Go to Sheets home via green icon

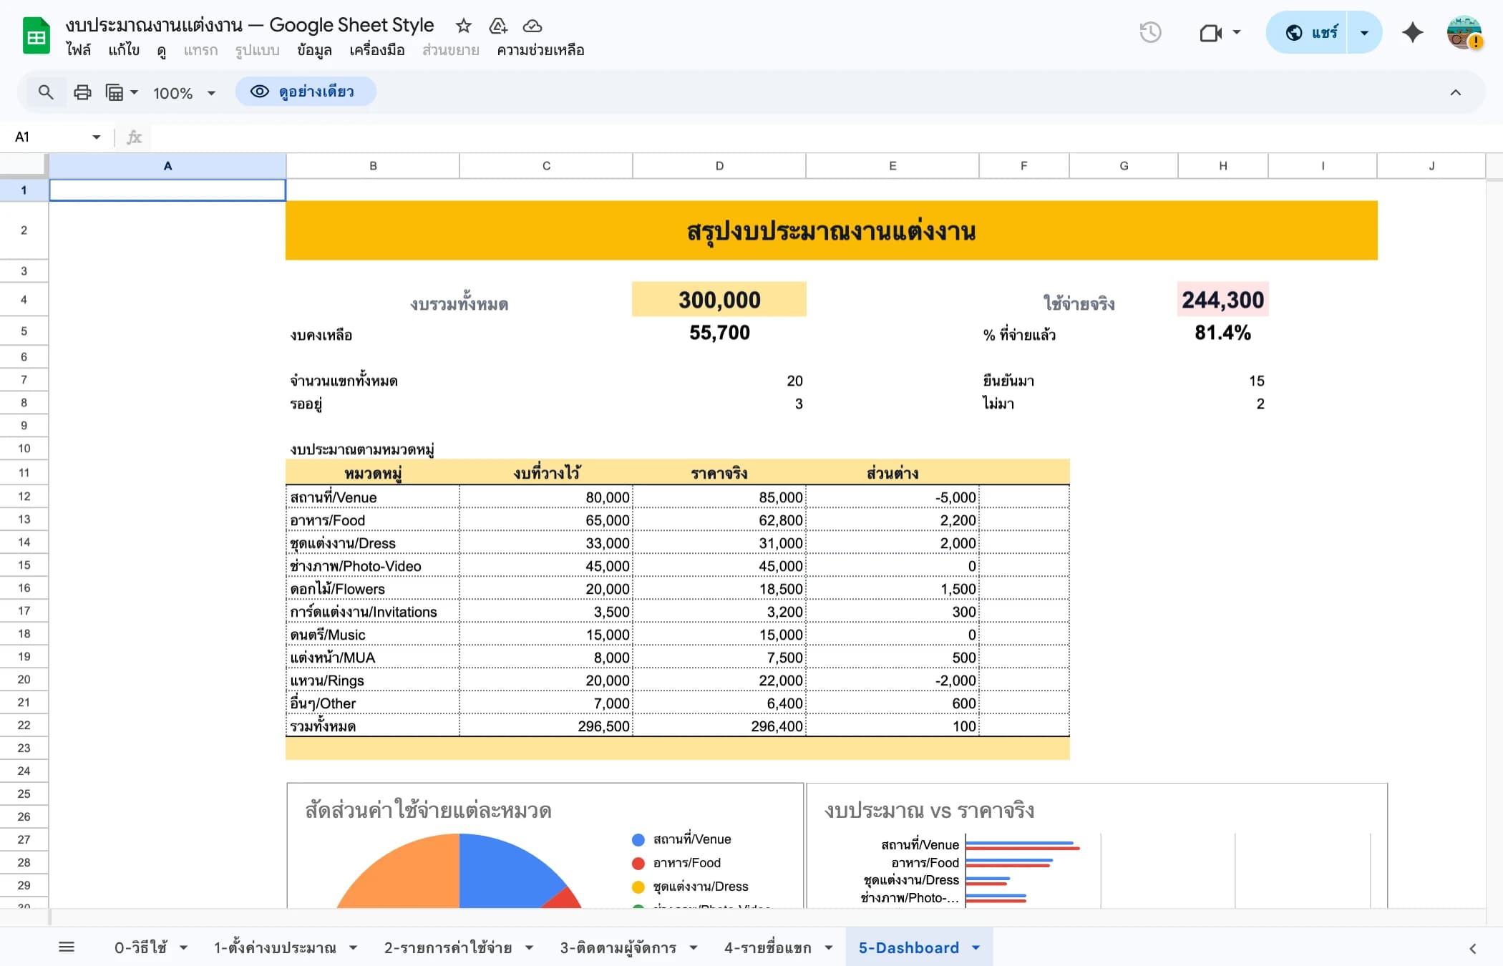coord(35,34)
